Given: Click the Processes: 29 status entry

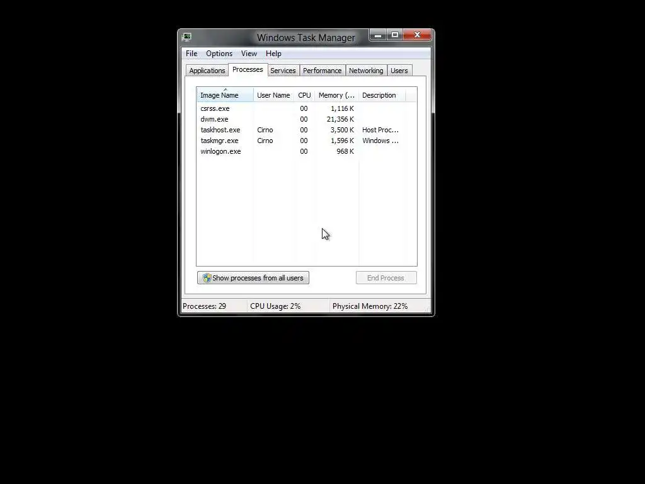Looking at the screenshot, I should [x=205, y=306].
